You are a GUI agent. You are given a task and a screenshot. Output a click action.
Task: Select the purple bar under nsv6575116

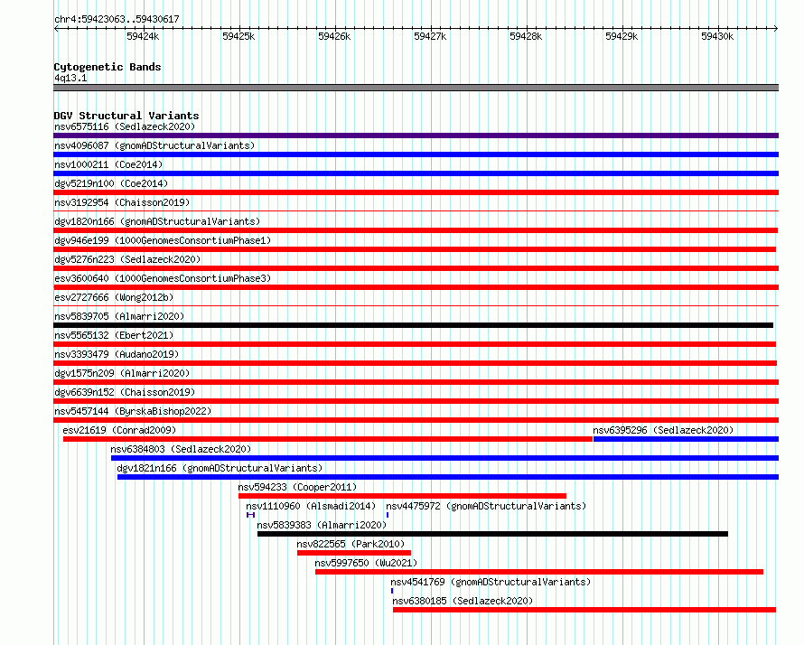[416, 136]
